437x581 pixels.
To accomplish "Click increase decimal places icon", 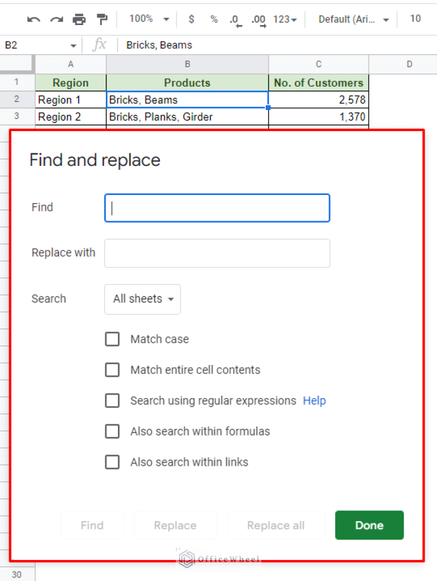I will point(257,19).
